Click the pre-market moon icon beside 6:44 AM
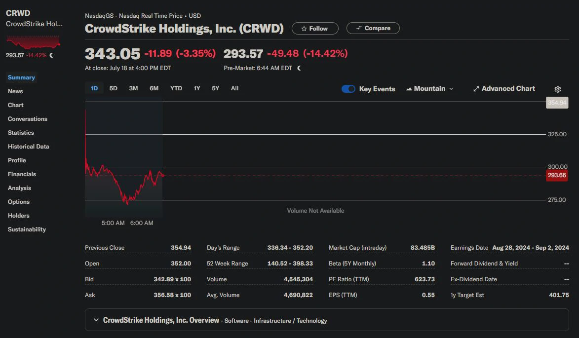The height and width of the screenshot is (338, 579). (x=299, y=68)
